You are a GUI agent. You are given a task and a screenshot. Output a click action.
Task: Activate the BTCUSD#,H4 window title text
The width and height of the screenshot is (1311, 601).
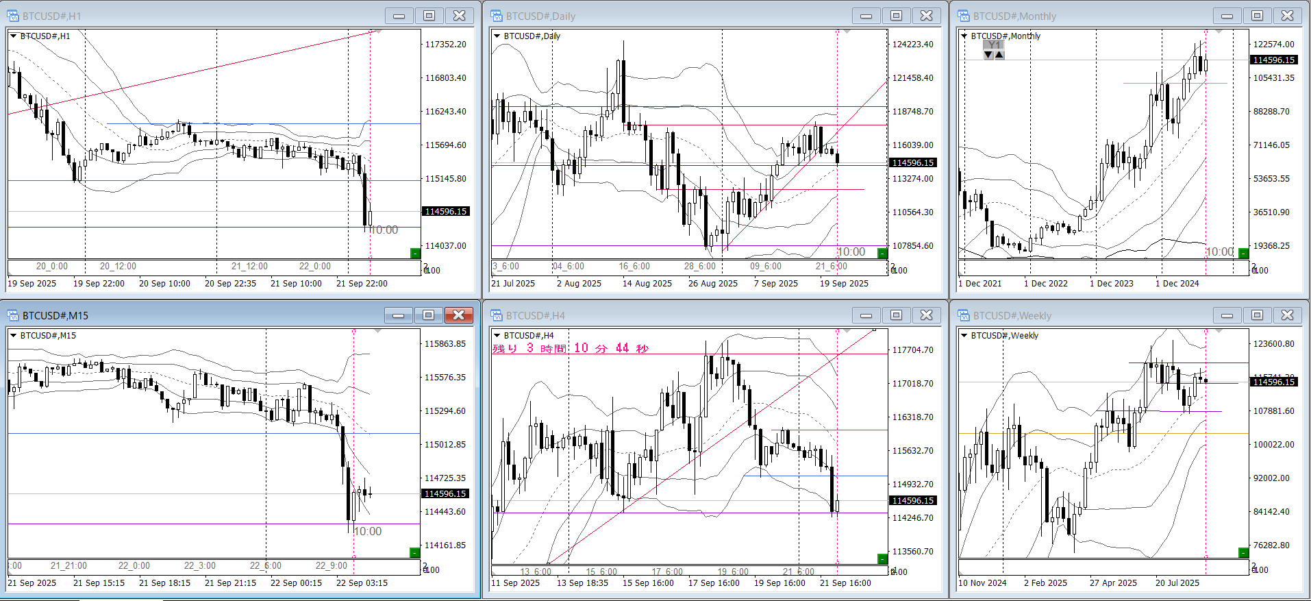(x=535, y=315)
